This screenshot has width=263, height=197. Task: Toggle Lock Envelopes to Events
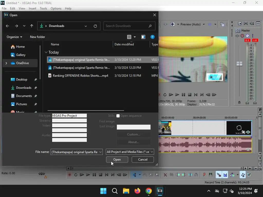click(243, 175)
